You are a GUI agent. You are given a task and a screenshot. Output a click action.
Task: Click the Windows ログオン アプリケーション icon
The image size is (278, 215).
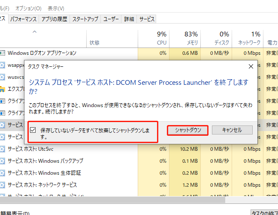point(2,53)
